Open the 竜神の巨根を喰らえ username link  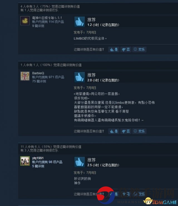[47, 18]
